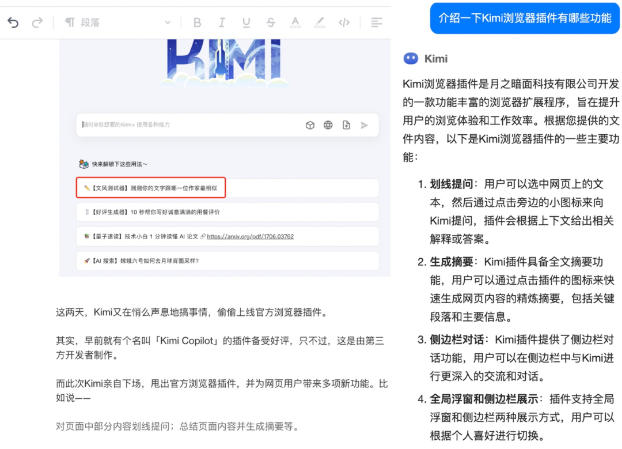Click the Kimi name label beside the avatar

pyautogui.click(x=435, y=59)
